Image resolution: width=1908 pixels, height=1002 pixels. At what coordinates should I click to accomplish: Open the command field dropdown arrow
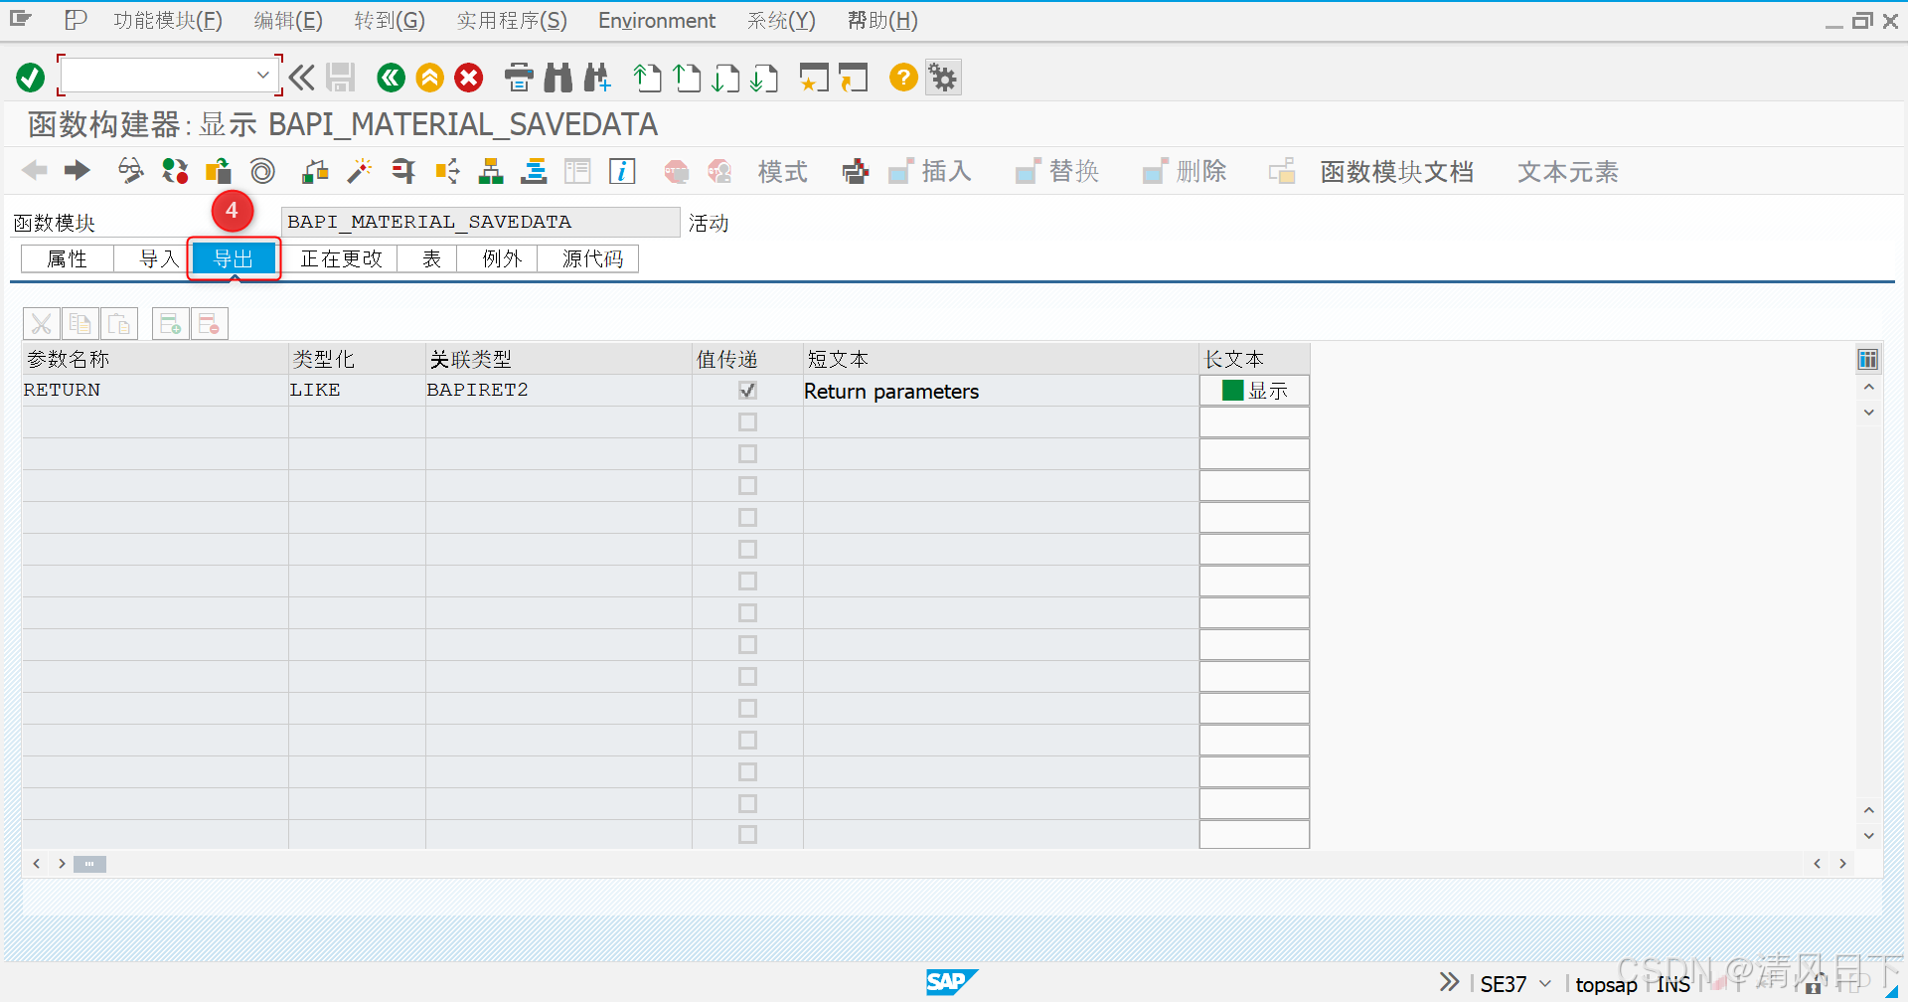(x=262, y=76)
